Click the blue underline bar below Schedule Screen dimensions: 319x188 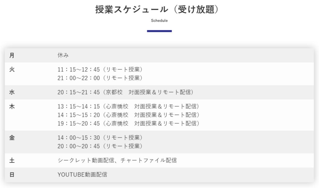[159, 31]
